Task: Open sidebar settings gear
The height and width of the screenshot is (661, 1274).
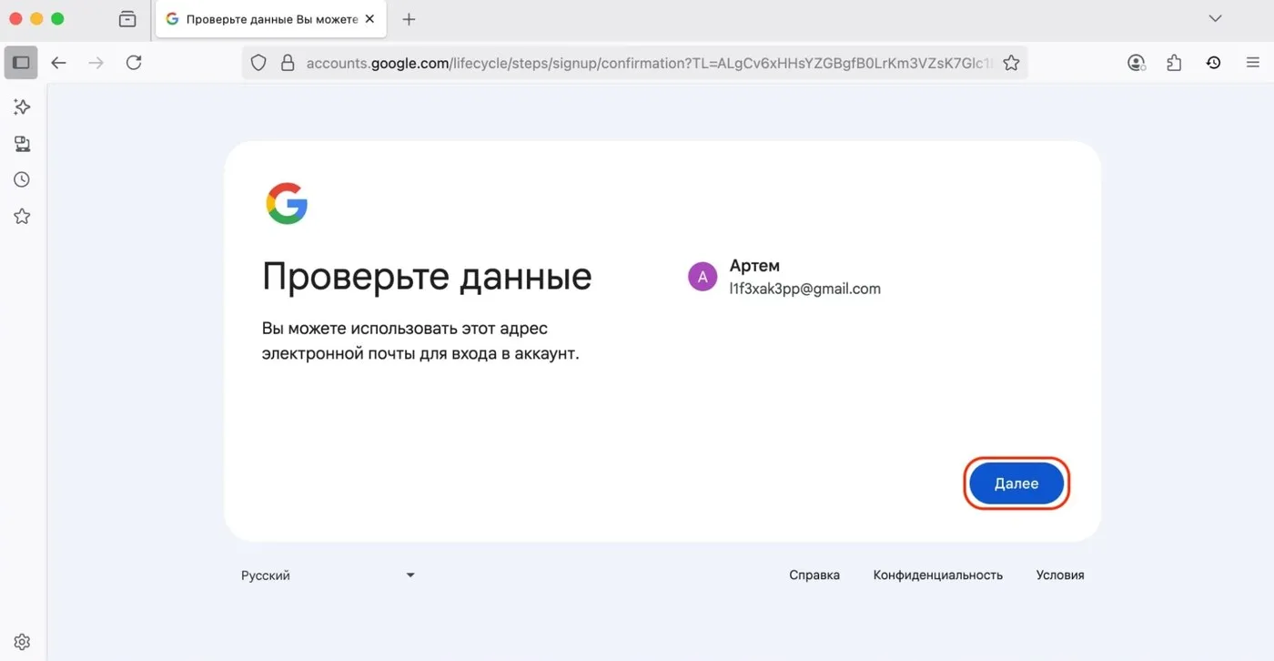Action: 22,642
